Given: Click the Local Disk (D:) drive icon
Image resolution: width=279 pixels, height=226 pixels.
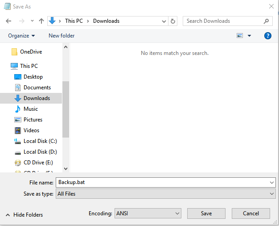Looking at the screenshot, I should 18,153.
